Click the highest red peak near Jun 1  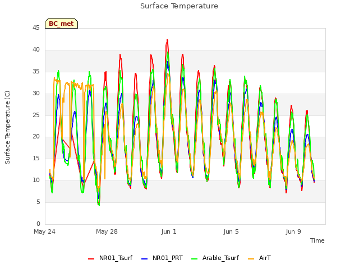[167, 40]
